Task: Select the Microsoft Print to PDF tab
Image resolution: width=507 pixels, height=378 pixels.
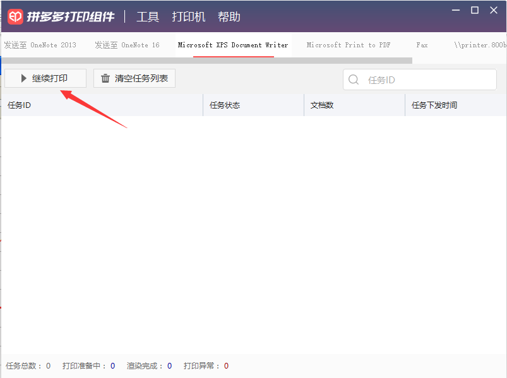Action: point(349,45)
